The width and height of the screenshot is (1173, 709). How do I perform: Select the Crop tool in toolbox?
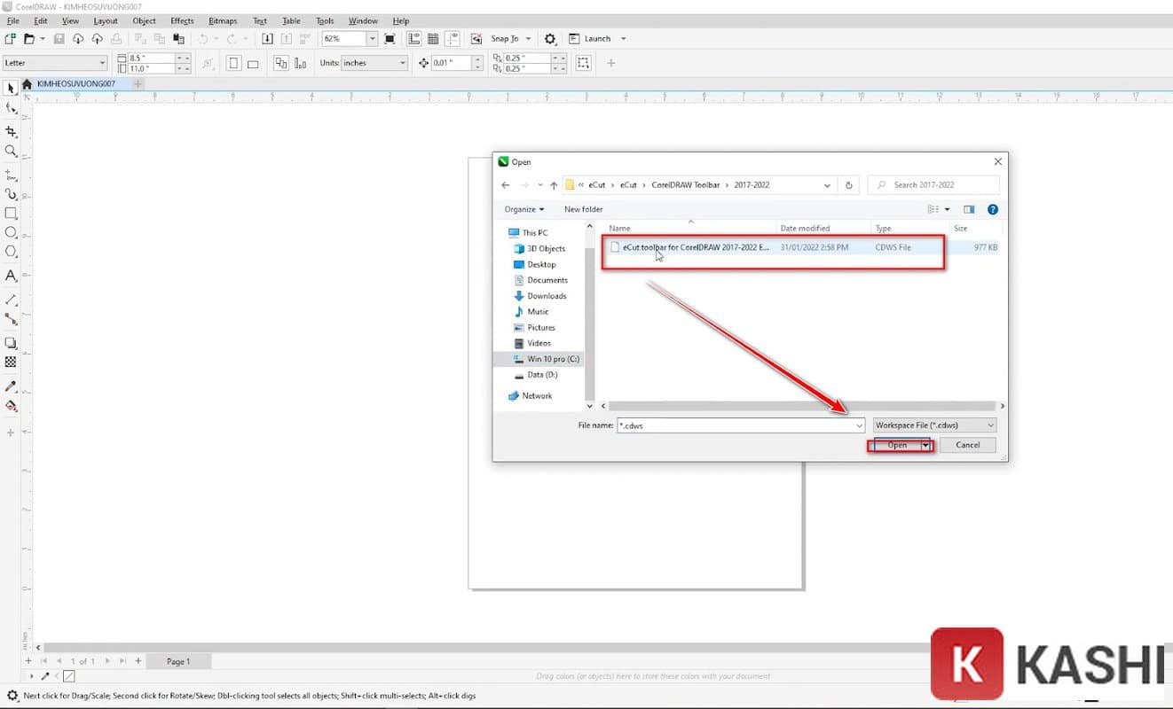[x=11, y=132]
